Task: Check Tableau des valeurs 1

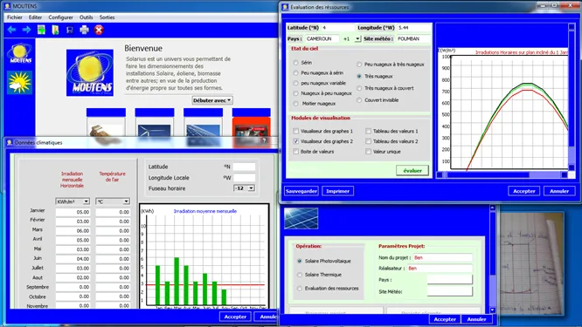Action: pyautogui.click(x=368, y=131)
